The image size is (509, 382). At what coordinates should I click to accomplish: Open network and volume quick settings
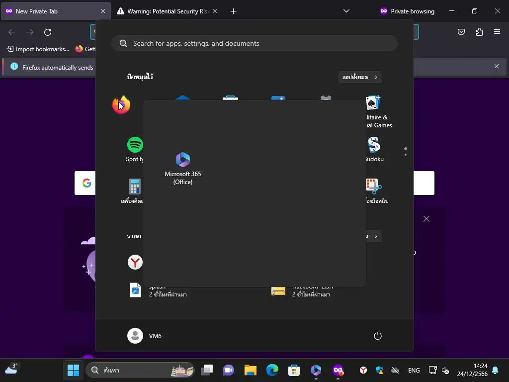[x=439, y=370]
